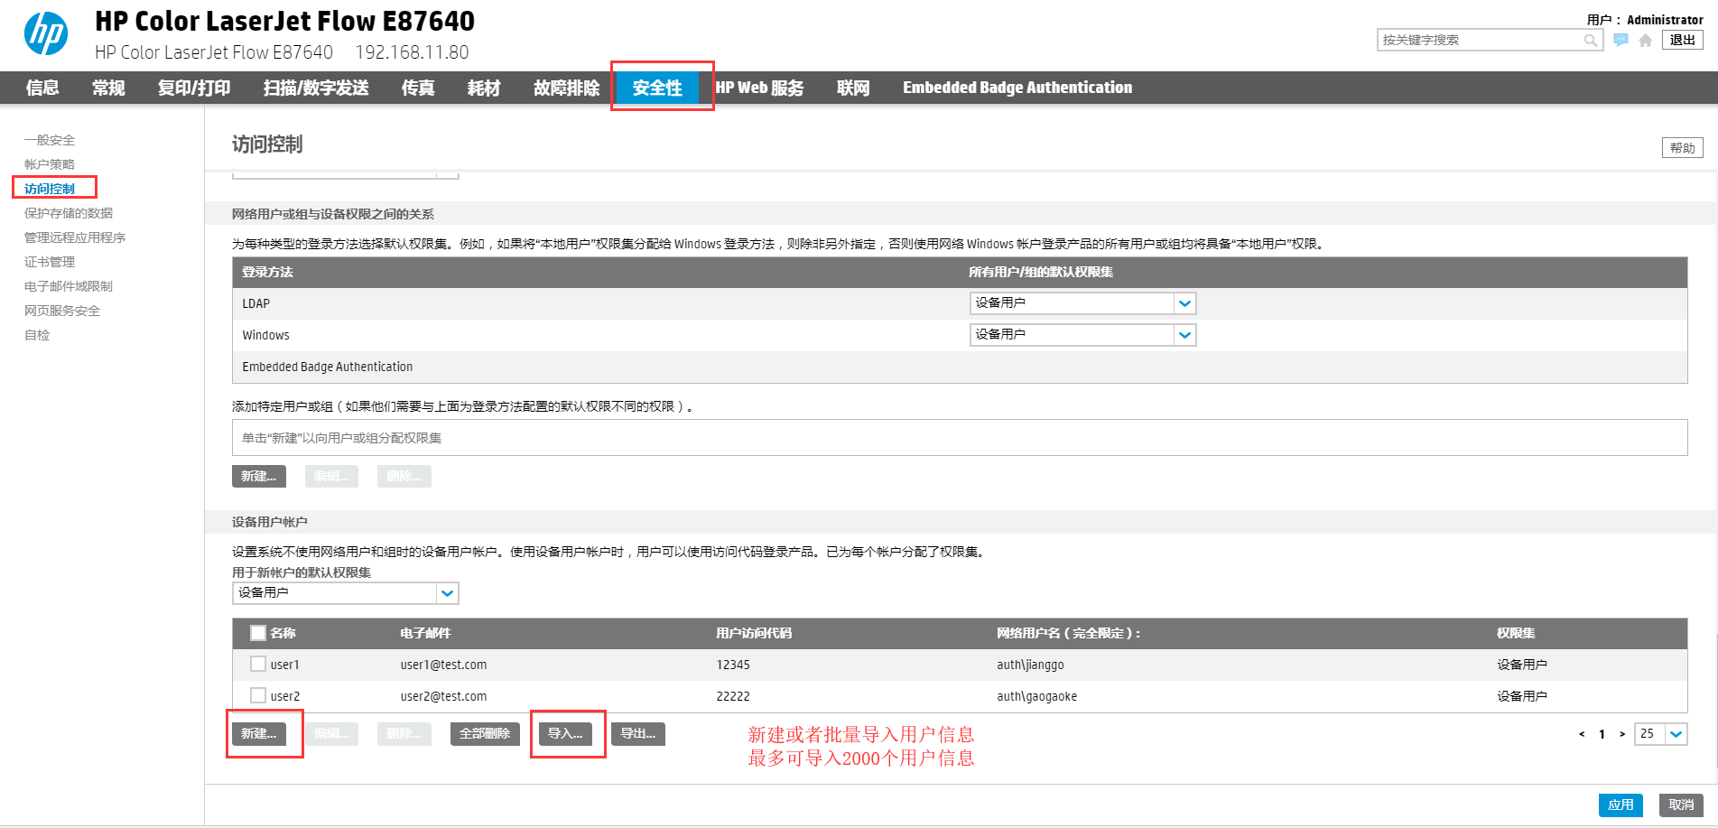This screenshot has width=1718, height=828.
Task: Open Embedded Badge Authentication tab
Action: pos(1017,88)
